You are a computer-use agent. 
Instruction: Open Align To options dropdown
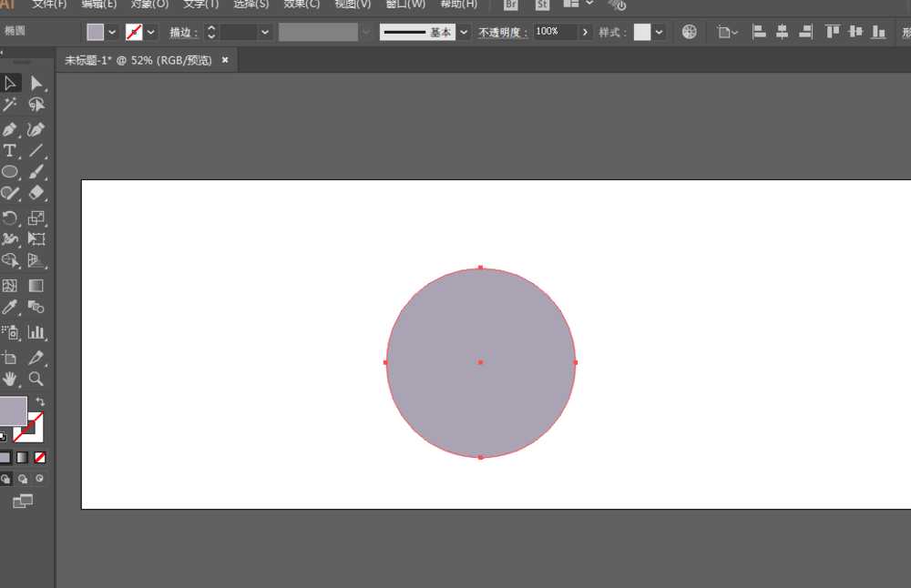727,32
